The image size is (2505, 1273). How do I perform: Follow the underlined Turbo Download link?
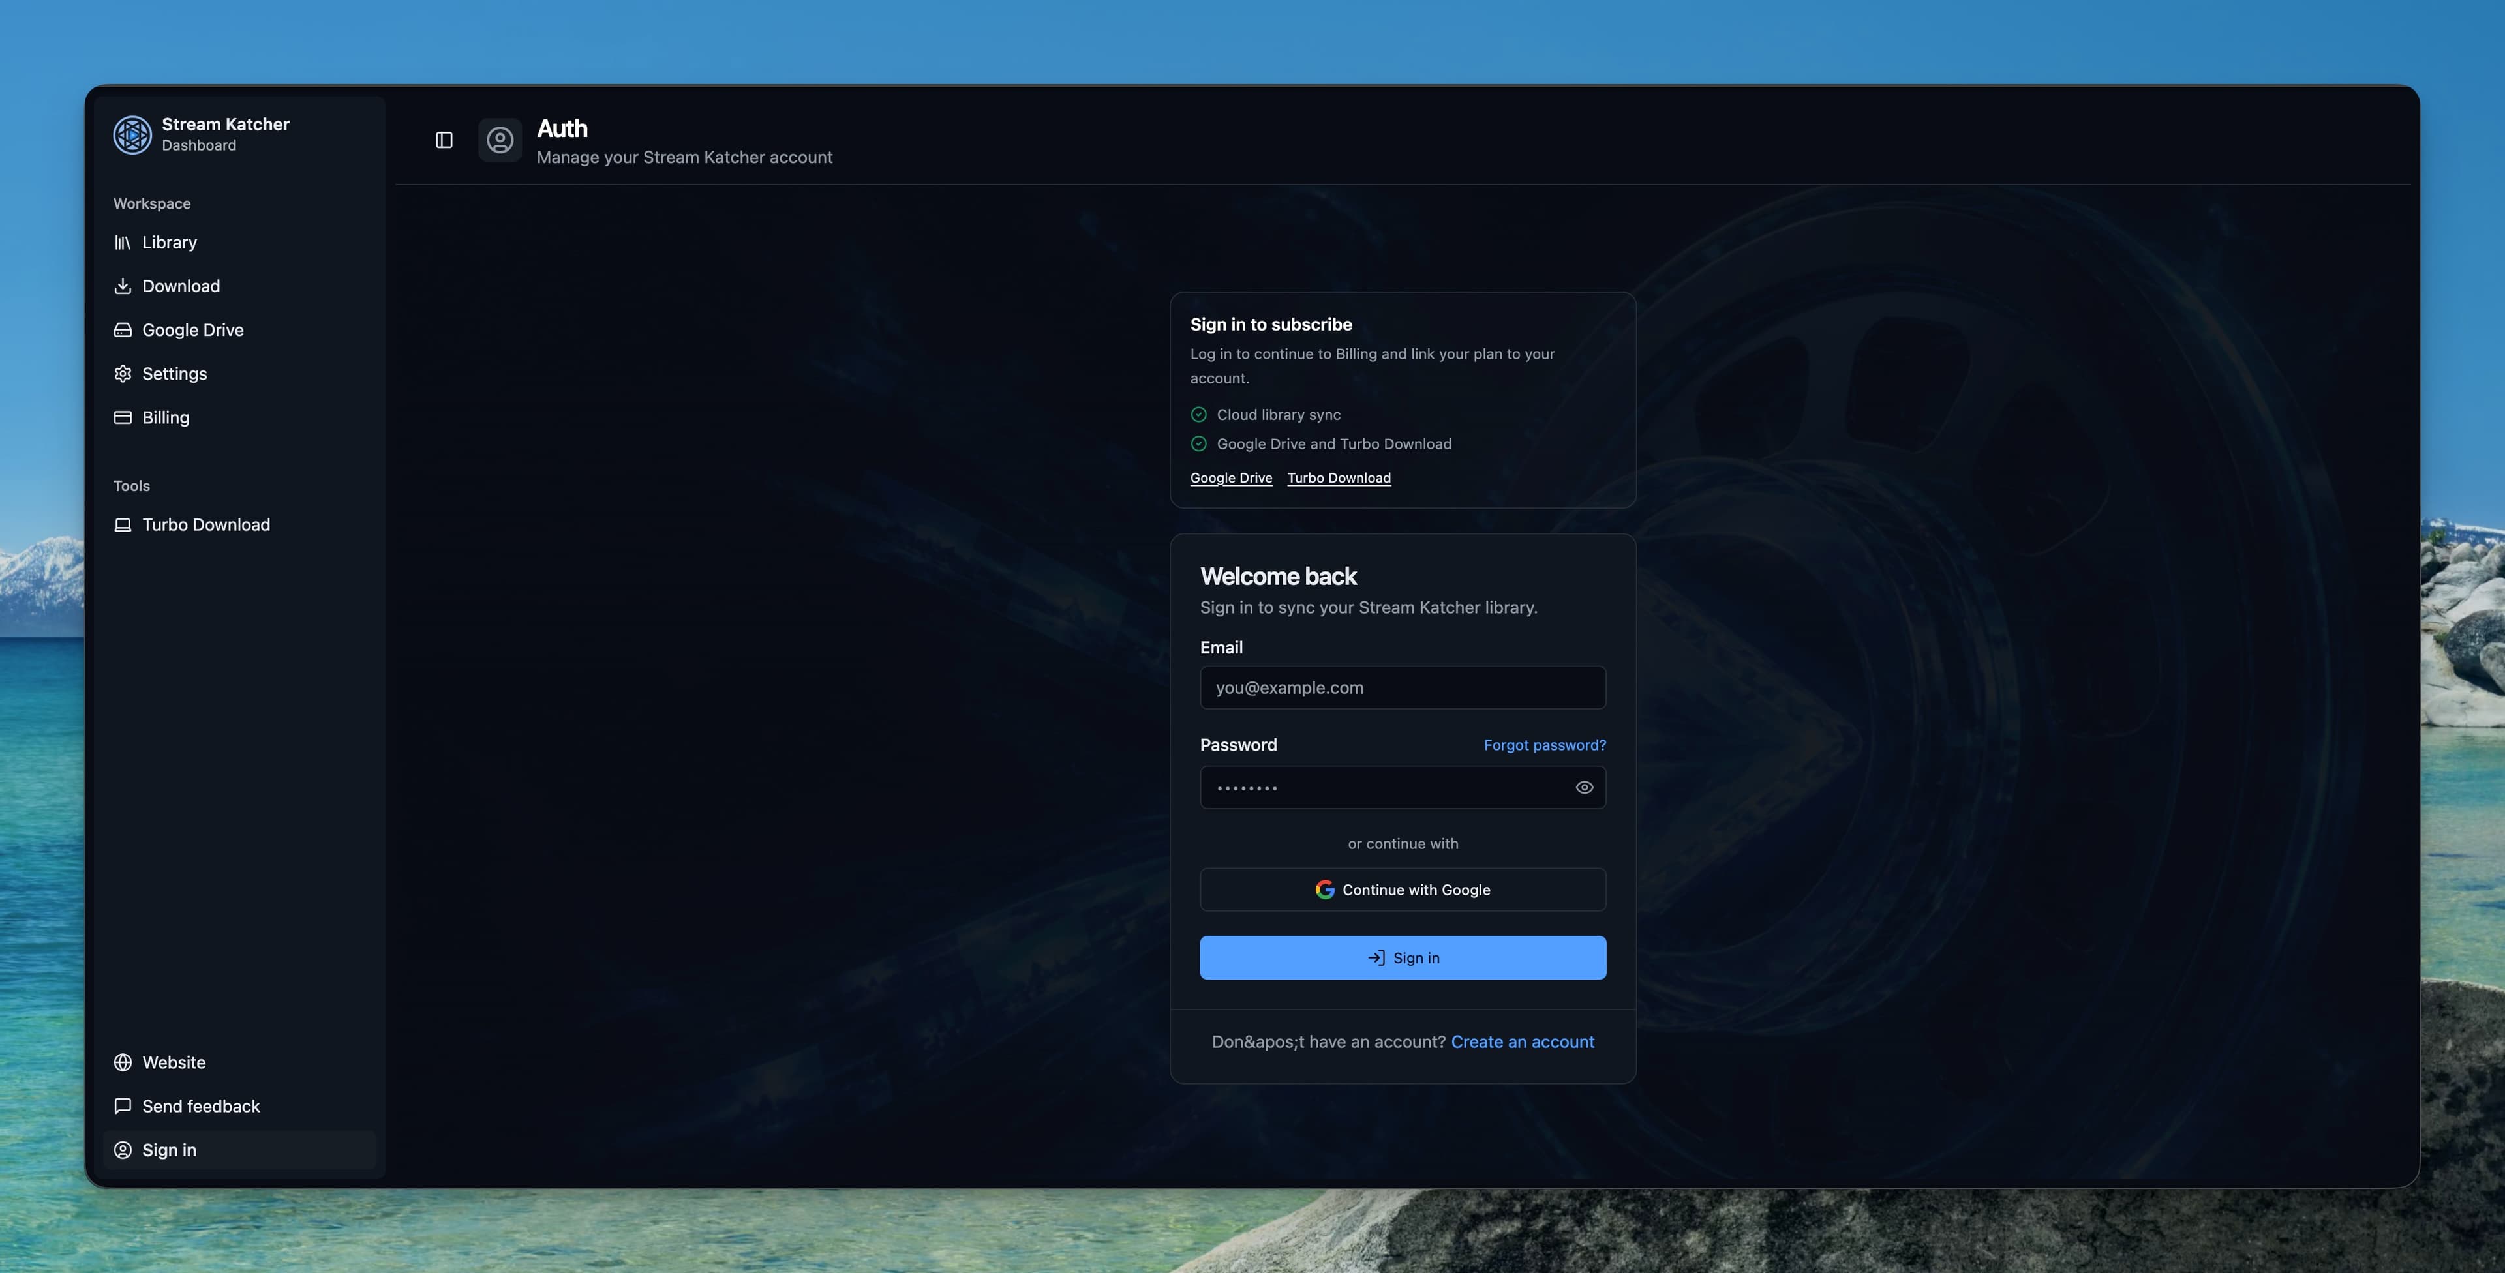point(1339,477)
